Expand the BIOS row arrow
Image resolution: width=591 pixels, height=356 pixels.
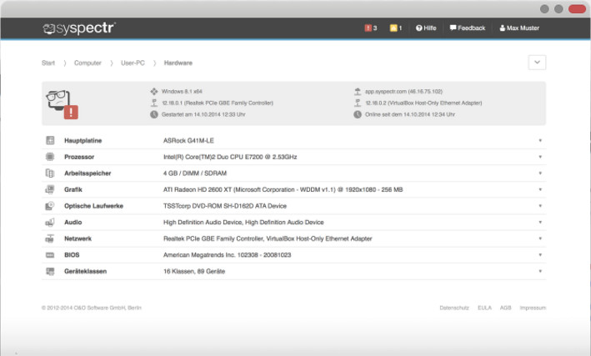coord(540,255)
